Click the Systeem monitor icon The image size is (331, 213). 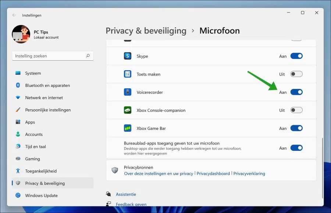click(x=18, y=73)
